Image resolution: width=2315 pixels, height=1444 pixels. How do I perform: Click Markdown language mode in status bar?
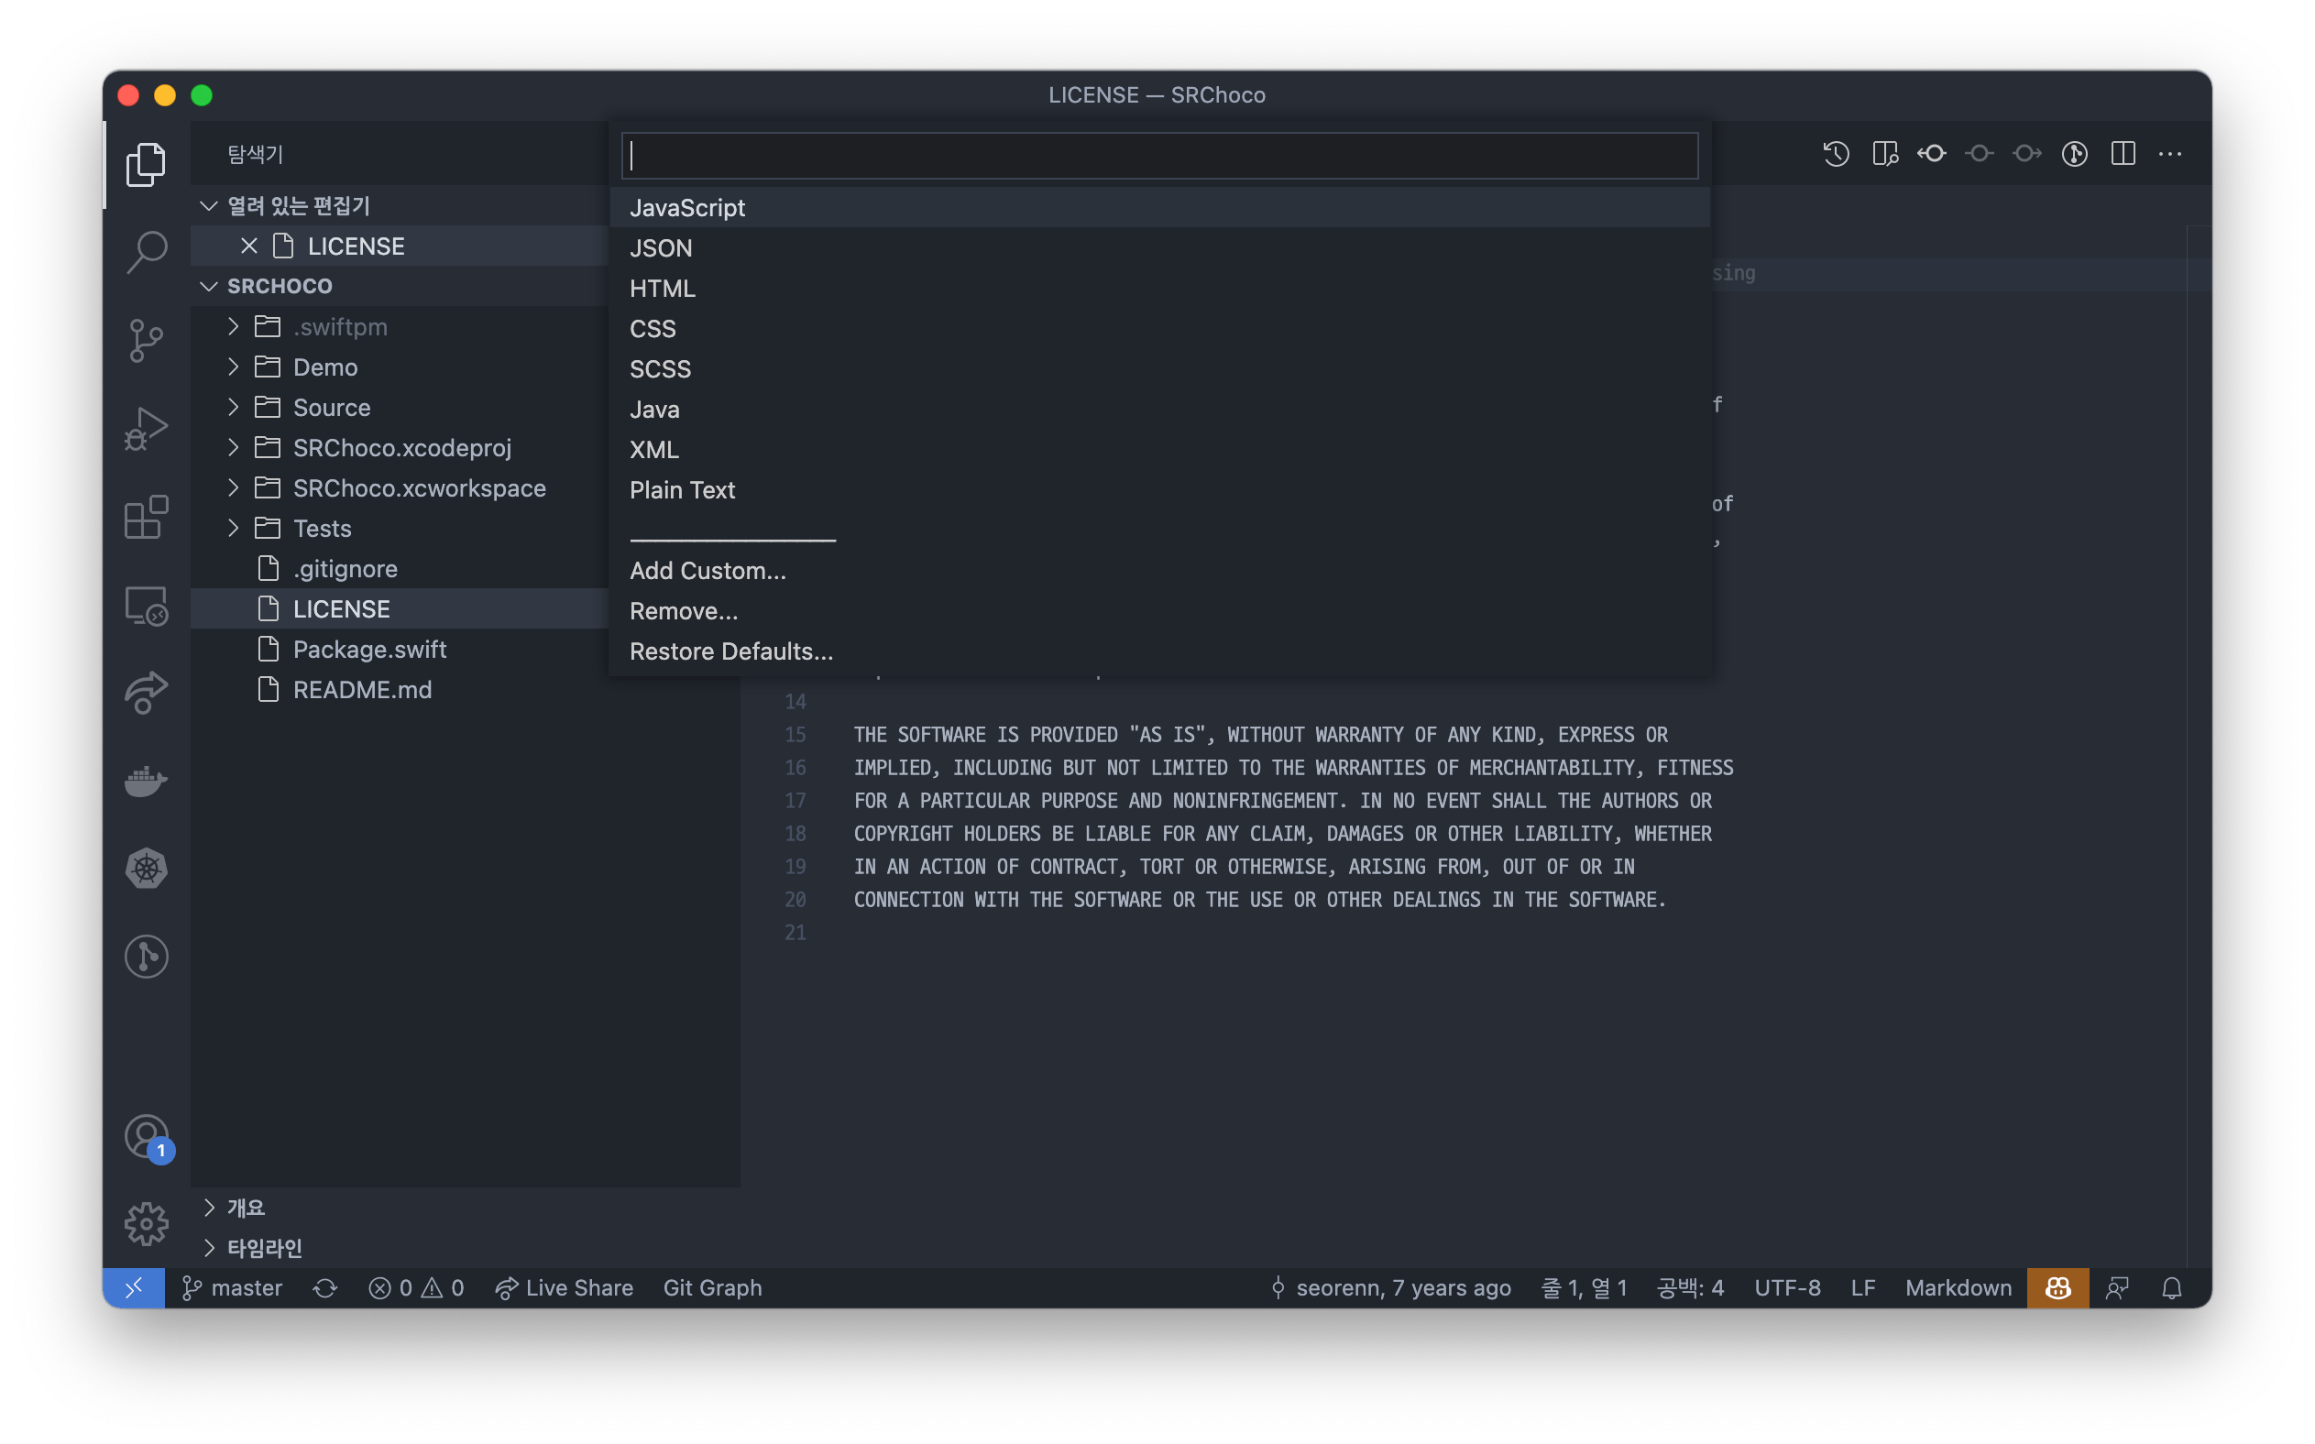pos(1958,1288)
